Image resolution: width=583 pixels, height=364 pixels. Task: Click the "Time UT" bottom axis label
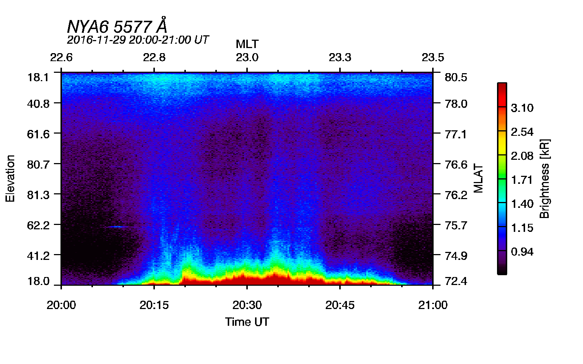point(247,322)
